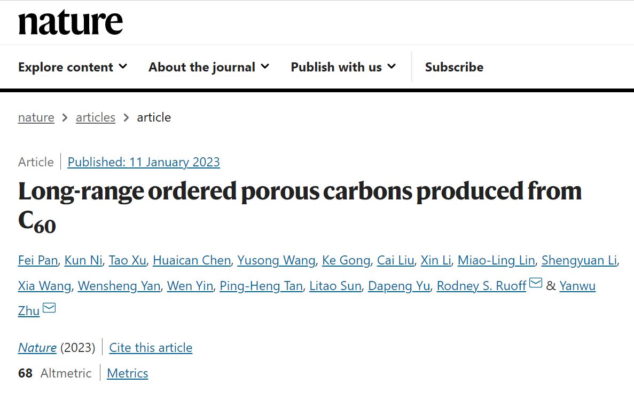This screenshot has width=634, height=401.
Task: Click author Miao-Ling Lin
Action: 496,260
